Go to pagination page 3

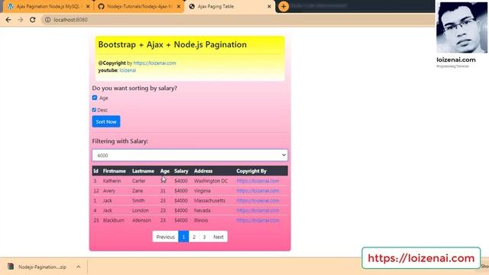204,237
